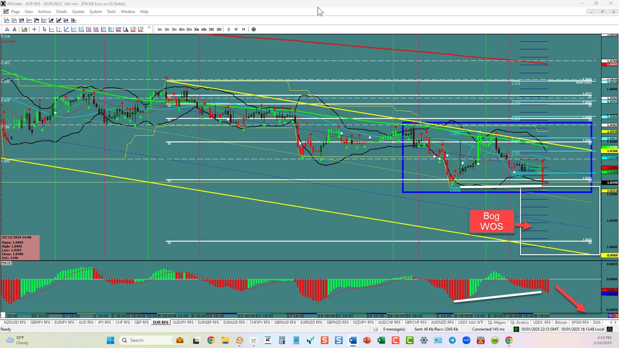Viewport: 619px width, 348px height.
Task: Open the Charts menu
Action: tap(61, 12)
